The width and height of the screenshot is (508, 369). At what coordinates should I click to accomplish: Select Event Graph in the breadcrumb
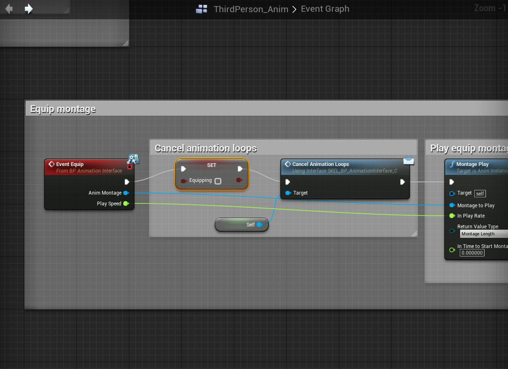[325, 9]
